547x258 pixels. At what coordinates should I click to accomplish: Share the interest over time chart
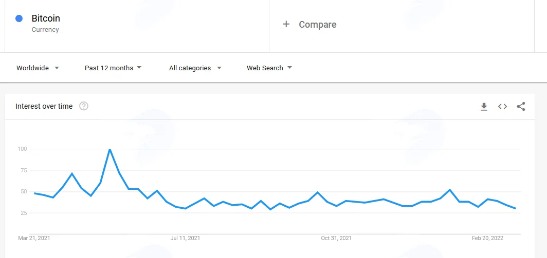(x=521, y=107)
